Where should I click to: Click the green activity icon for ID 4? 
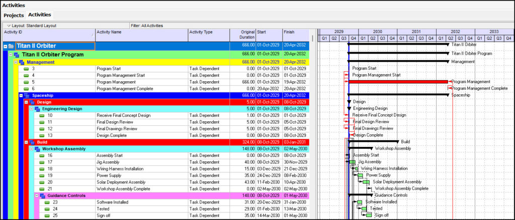(27, 75)
